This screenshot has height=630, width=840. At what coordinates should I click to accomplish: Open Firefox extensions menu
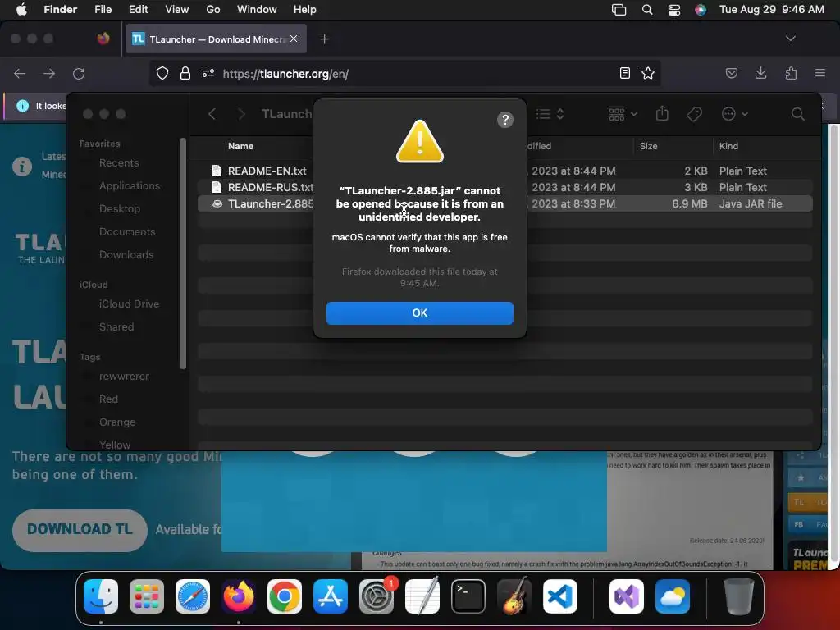pyautogui.click(x=791, y=73)
